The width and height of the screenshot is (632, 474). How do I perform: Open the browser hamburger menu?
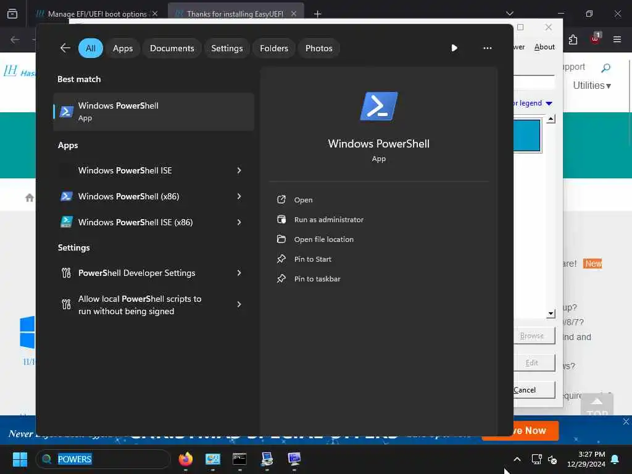click(617, 39)
